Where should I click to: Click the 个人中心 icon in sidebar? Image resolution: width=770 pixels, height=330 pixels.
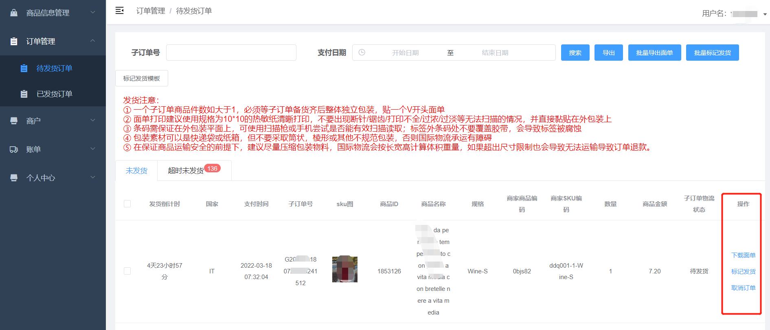(x=14, y=178)
